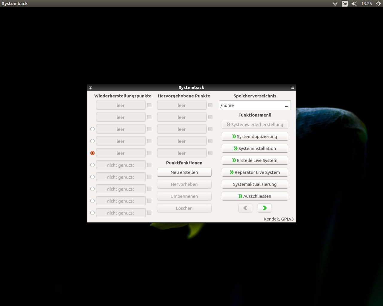Open the sound volume indicator

[x=354, y=4]
